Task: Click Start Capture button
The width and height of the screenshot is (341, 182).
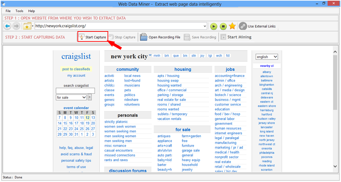Action: tap(93, 37)
